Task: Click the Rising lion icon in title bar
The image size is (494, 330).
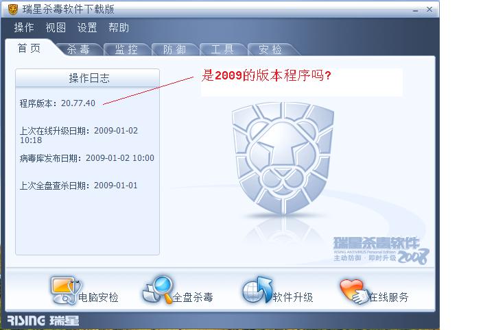Action: pyautogui.click(x=12, y=10)
